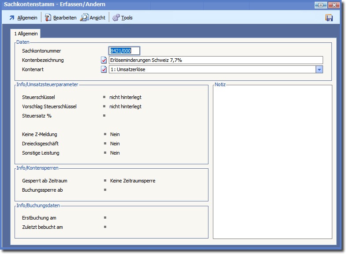The width and height of the screenshot is (346, 254).
Task: Open the Allgemein toolbar menu
Action: [x=23, y=18]
